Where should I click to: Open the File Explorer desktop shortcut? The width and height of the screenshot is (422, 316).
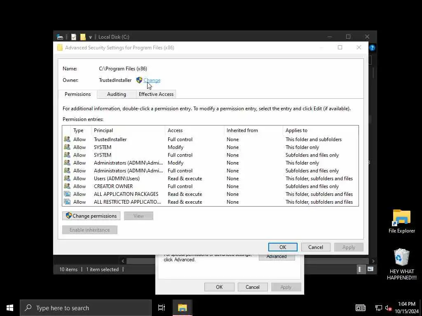pyautogui.click(x=401, y=221)
